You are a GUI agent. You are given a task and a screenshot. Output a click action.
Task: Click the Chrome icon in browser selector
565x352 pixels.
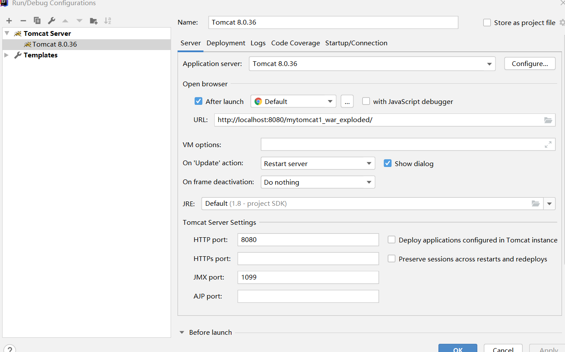click(x=258, y=101)
